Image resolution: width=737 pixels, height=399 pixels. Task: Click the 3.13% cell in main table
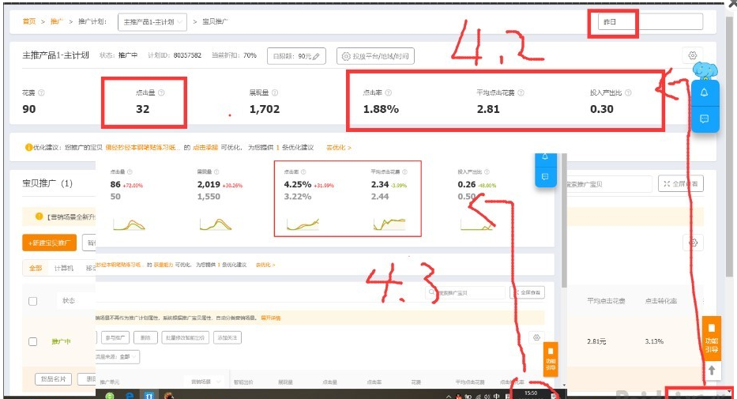click(654, 341)
